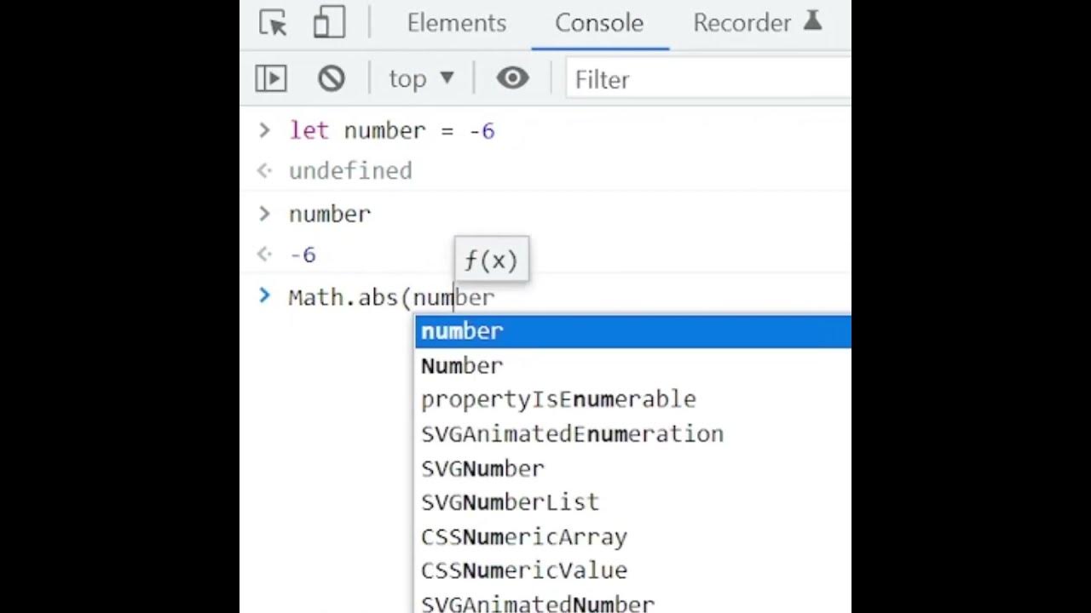Select the CSSNumericValue suggestion
This screenshot has height=613, width=1091.
coord(523,570)
